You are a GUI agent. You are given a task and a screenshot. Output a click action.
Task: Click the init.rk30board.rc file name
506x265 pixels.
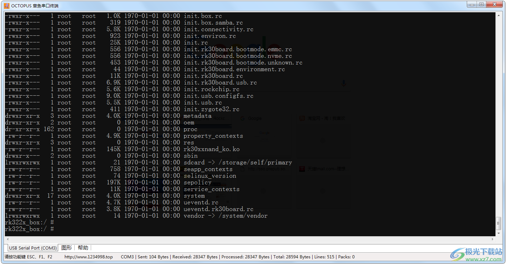click(x=213, y=76)
